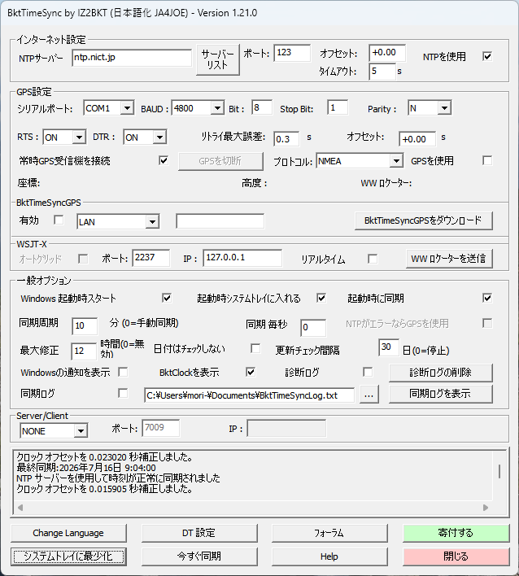Open DT 設定

coord(199,533)
